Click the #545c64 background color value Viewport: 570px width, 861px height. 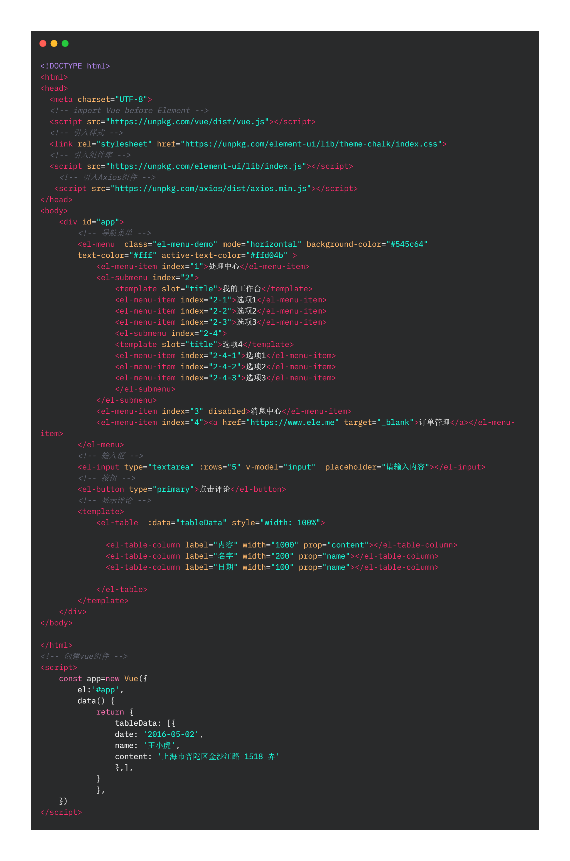coord(407,244)
